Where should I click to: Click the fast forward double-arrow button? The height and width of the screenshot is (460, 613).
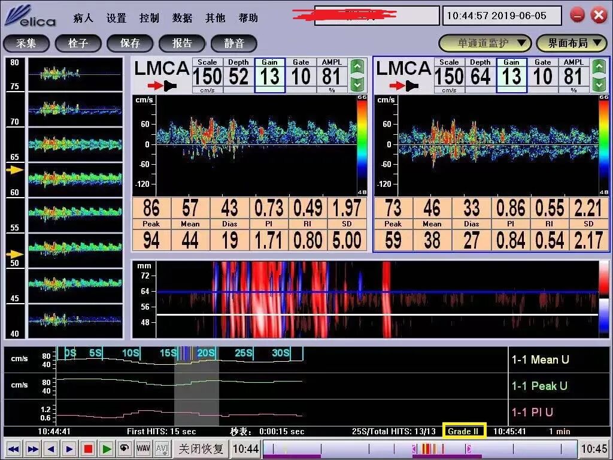pyautogui.click(x=33, y=449)
